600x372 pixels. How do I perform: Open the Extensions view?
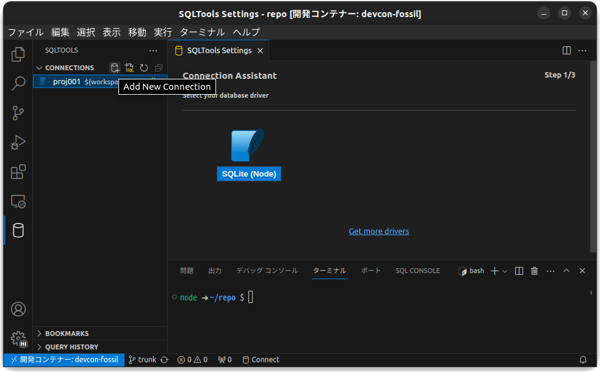pyautogui.click(x=18, y=172)
